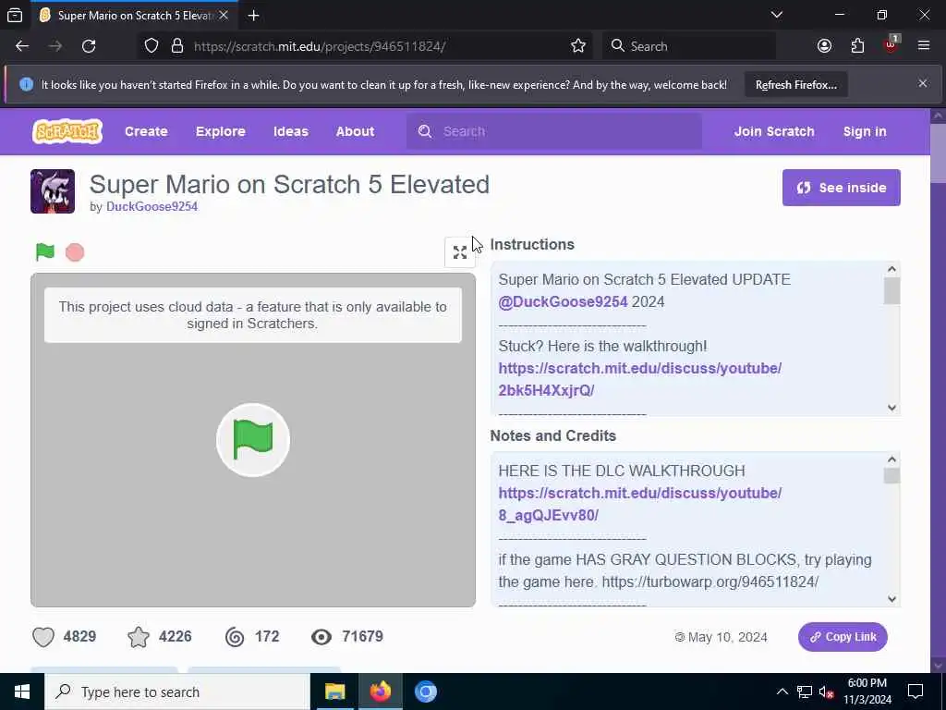Screen dimensions: 946x710
Task: Click the Instructions scrollbar thumb
Action: [x=891, y=291]
